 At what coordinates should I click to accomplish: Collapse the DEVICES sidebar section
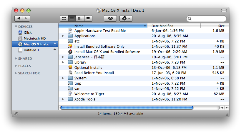(x=16, y=27)
